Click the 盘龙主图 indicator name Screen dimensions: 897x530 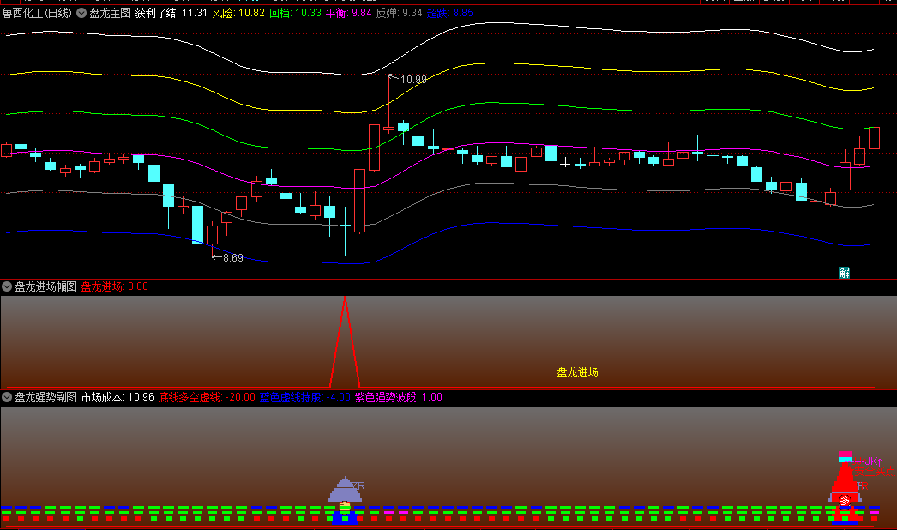(x=110, y=13)
